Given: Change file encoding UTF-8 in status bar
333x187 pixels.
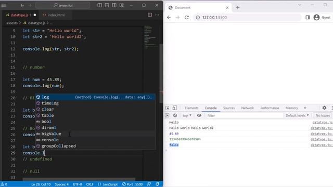Looking at the screenshot, I should point(78,184).
